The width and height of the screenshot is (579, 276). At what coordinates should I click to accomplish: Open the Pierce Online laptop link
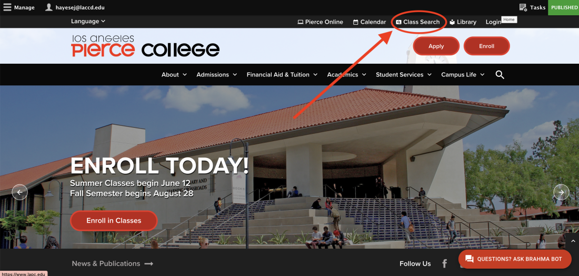click(x=320, y=22)
